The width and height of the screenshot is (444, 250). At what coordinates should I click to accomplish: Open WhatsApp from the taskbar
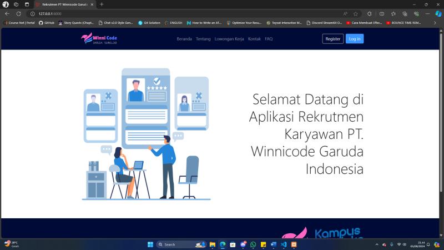pyautogui.click(x=253, y=244)
